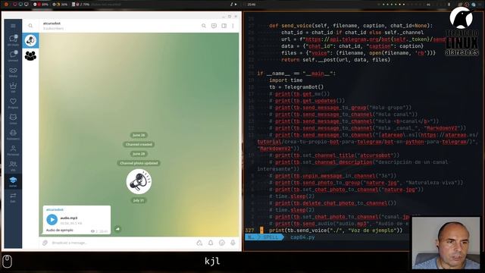Click the schedule/gift icon beside message box
Image resolution: width=485 pixels, height=273 pixels.
pyautogui.click(x=199, y=243)
